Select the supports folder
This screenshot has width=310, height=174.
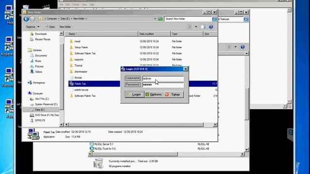tap(78, 59)
